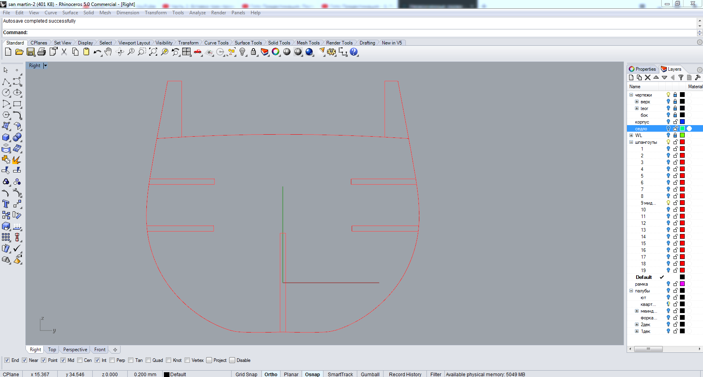The width and height of the screenshot is (703, 377).
Task: Click the layer filter funnel icon
Action: (681, 78)
